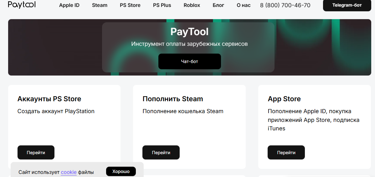The height and width of the screenshot is (177, 375).
Task: Open the cookie link in the notice
Action: click(69, 172)
